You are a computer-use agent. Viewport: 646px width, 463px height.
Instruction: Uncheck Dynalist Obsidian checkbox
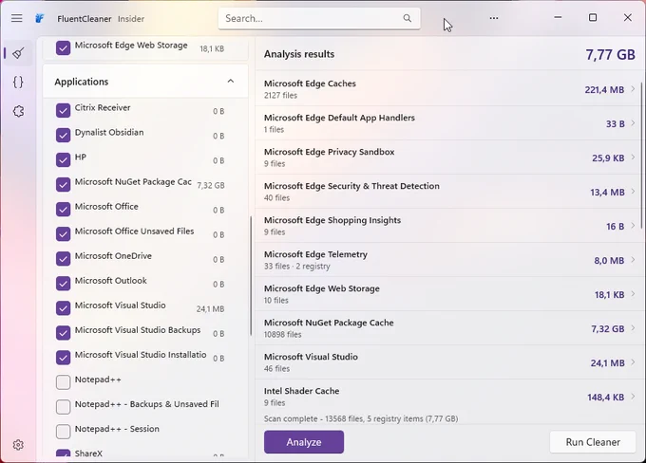point(63,135)
